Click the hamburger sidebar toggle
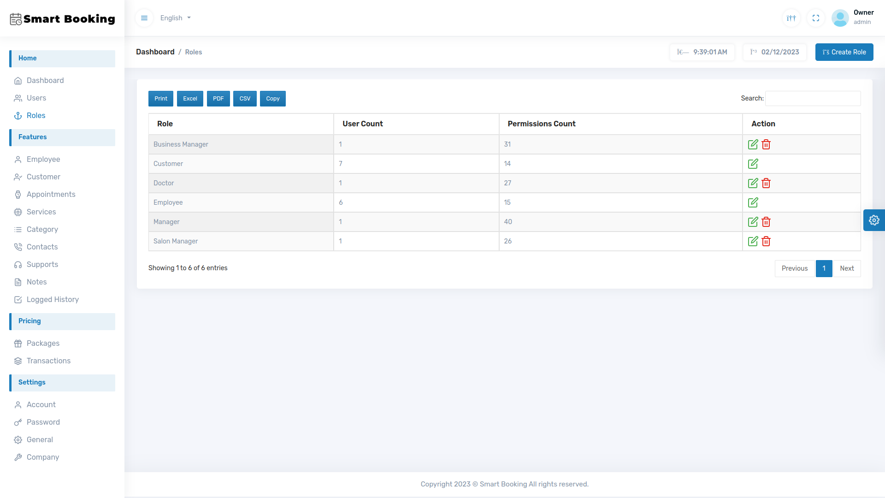 tap(144, 18)
